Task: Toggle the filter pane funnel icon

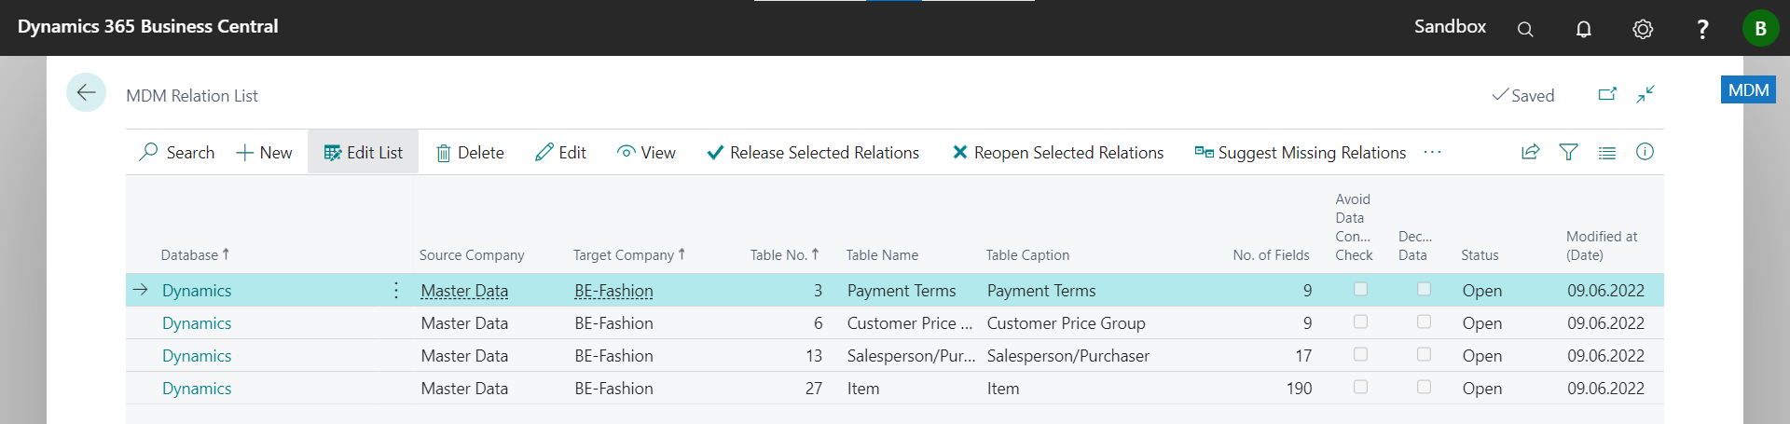Action: pos(1569,152)
